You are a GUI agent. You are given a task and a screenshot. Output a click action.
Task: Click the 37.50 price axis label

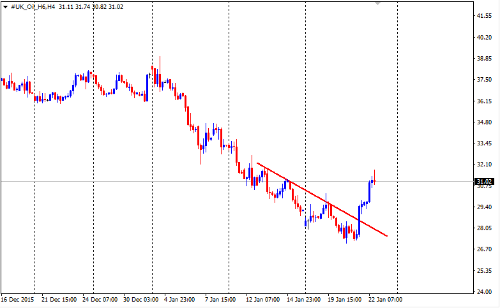[x=484, y=80]
